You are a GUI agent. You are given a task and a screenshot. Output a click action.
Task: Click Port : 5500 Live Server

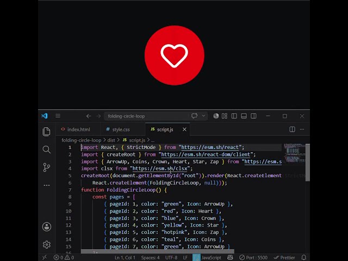253,258
